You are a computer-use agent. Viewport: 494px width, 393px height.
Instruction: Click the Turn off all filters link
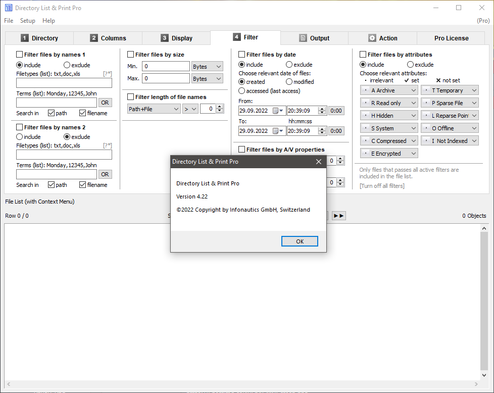(382, 186)
